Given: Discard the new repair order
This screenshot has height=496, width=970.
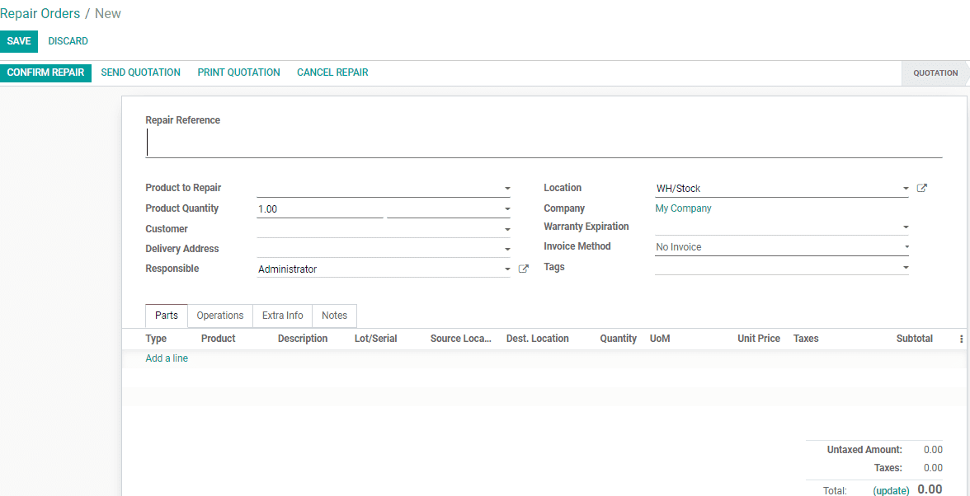Looking at the screenshot, I should coord(68,40).
